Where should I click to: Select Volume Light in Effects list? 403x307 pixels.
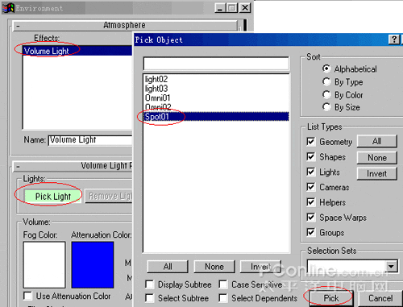click(x=78, y=51)
